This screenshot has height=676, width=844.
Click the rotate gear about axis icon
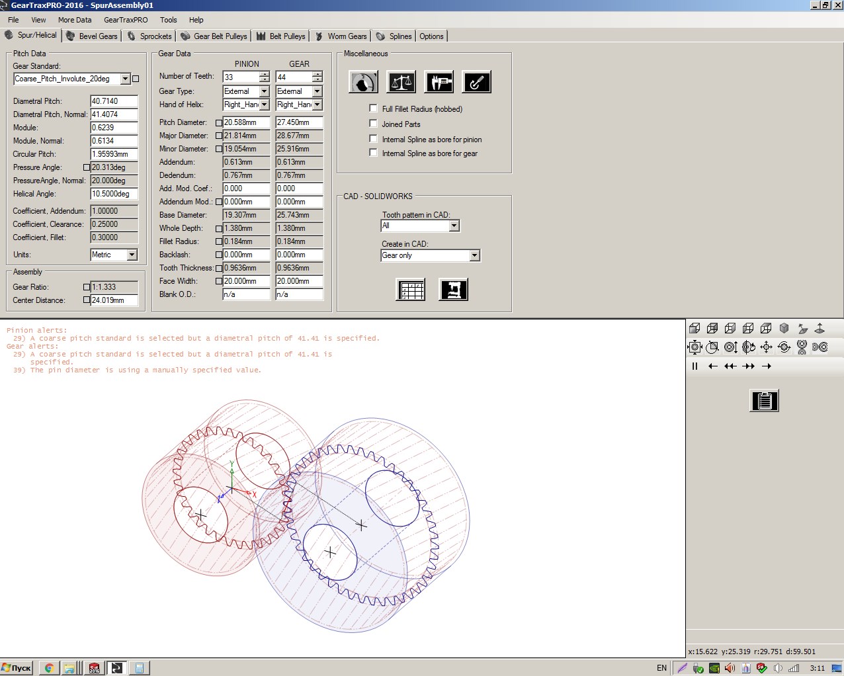(748, 347)
